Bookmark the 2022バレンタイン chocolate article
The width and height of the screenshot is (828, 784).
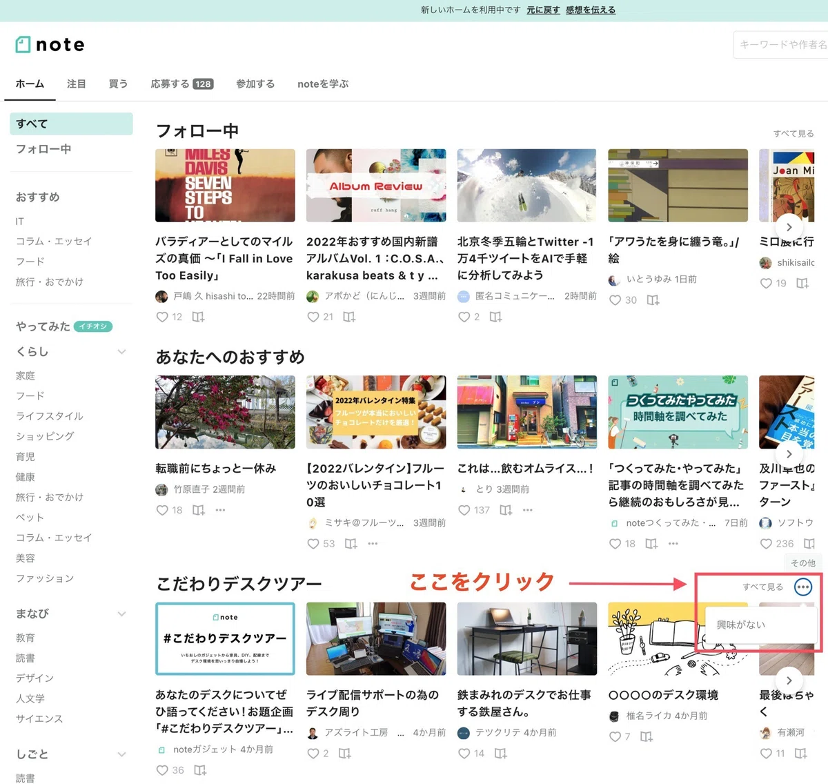tap(351, 544)
